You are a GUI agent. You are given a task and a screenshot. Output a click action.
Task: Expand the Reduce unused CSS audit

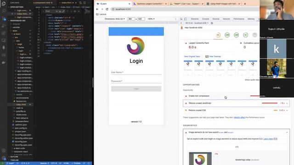click(236, 110)
